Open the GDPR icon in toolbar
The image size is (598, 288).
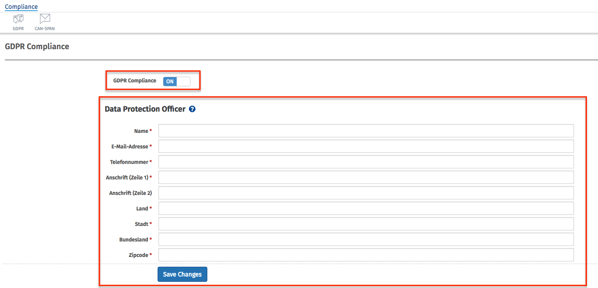tap(18, 19)
